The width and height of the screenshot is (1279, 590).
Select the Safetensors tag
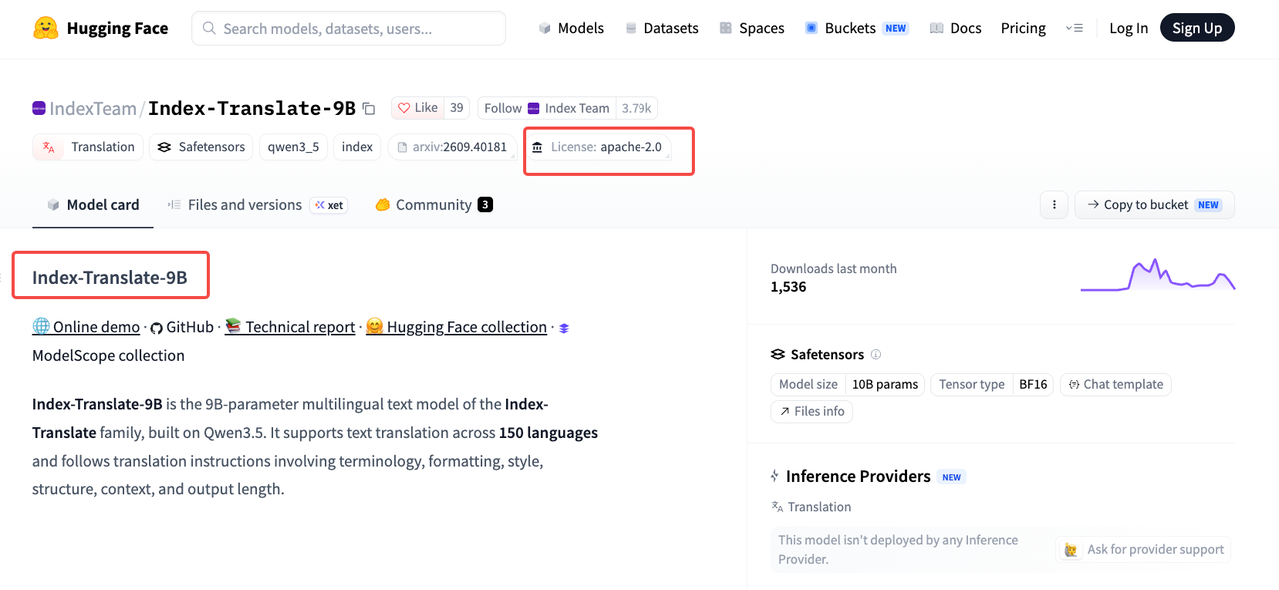coord(201,147)
